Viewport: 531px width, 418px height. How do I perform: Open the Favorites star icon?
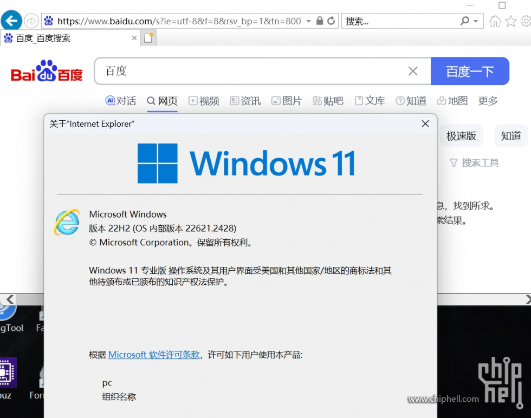point(510,21)
